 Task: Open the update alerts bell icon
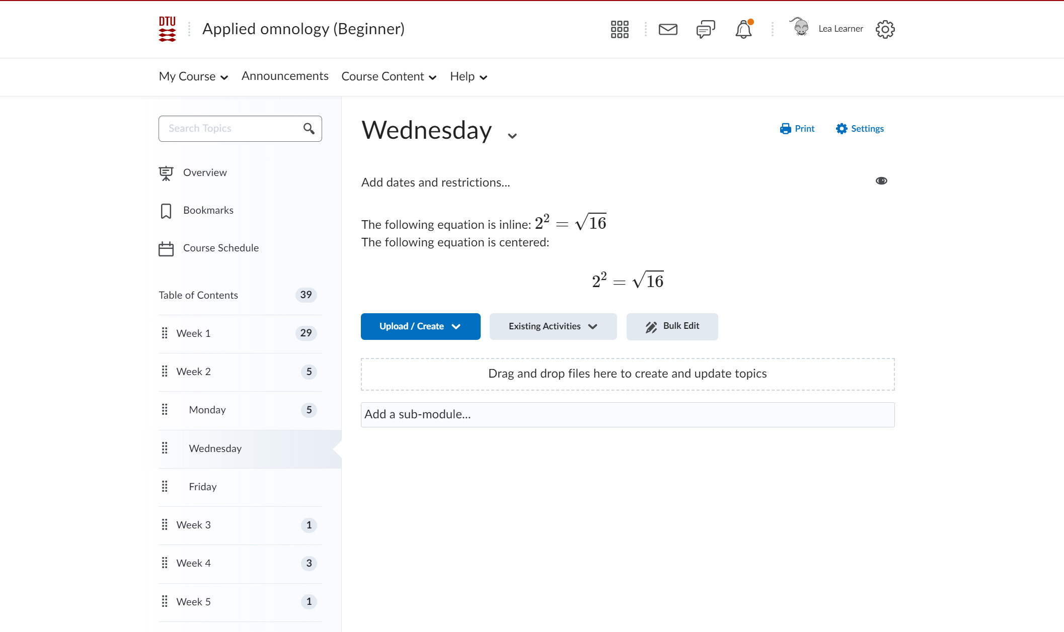pos(743,29)
